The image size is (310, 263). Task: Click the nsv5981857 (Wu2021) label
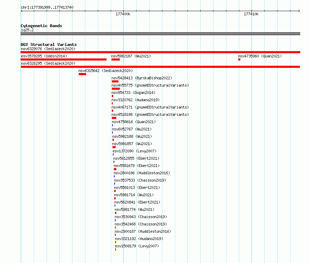tap(132, 144)
